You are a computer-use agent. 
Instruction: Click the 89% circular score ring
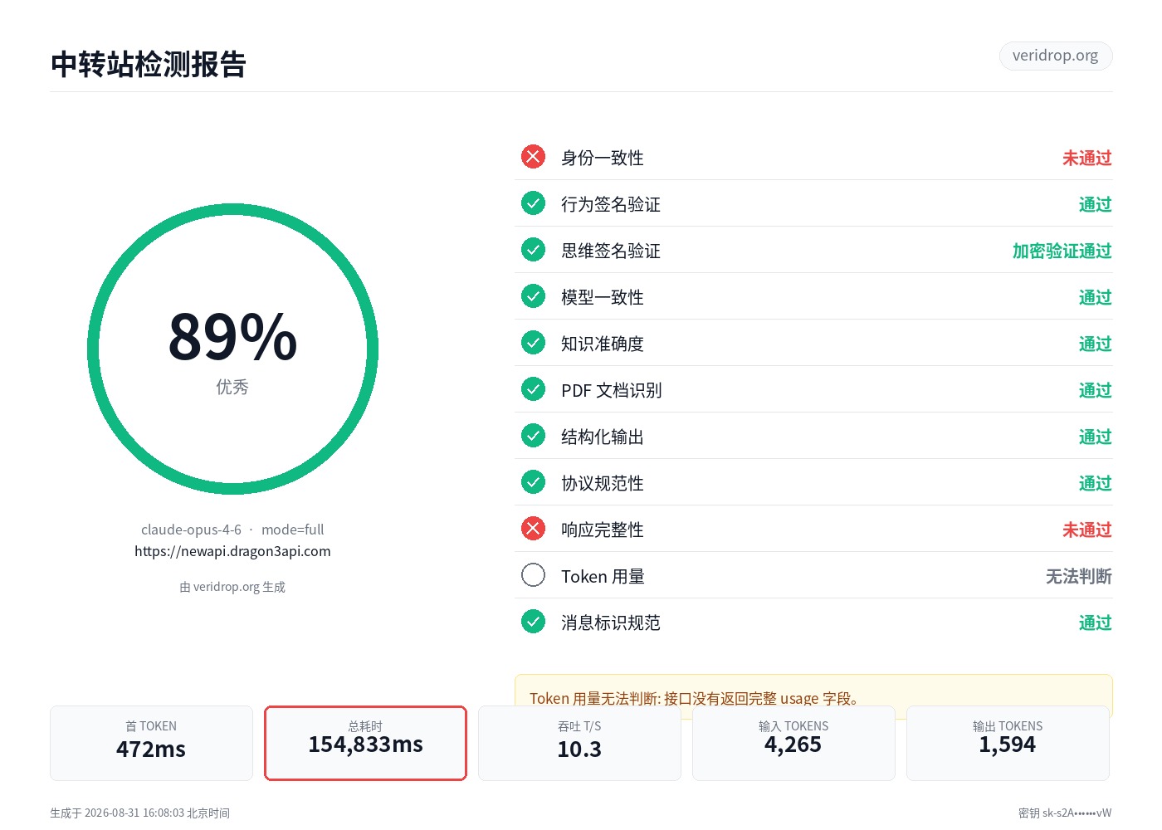[232, 349]
